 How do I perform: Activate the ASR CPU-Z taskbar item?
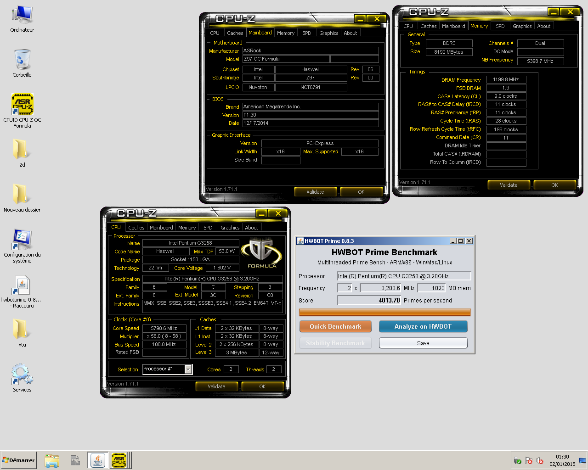click(119, 460)
